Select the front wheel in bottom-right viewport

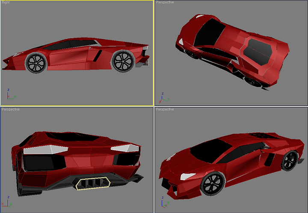(x=213, y=184)
